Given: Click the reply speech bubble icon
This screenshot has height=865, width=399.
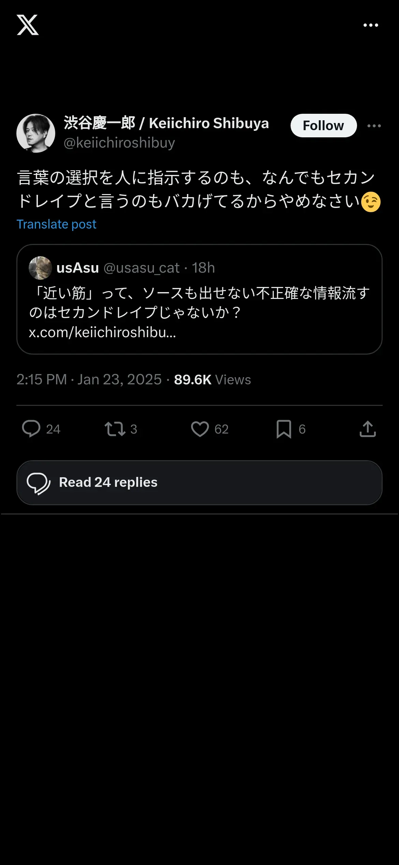Looking at the screenshot, I should pyautogui.click(x=31, y=429).
